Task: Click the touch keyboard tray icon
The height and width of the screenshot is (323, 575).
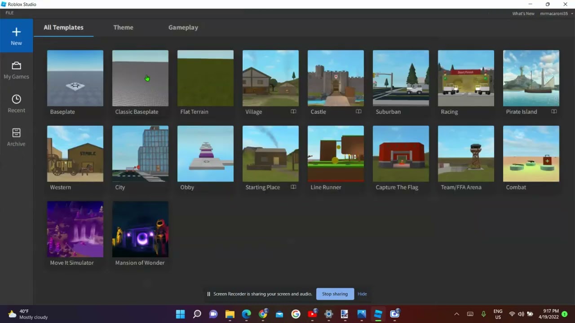Action: pyautogui.click(x=470, y=314)
